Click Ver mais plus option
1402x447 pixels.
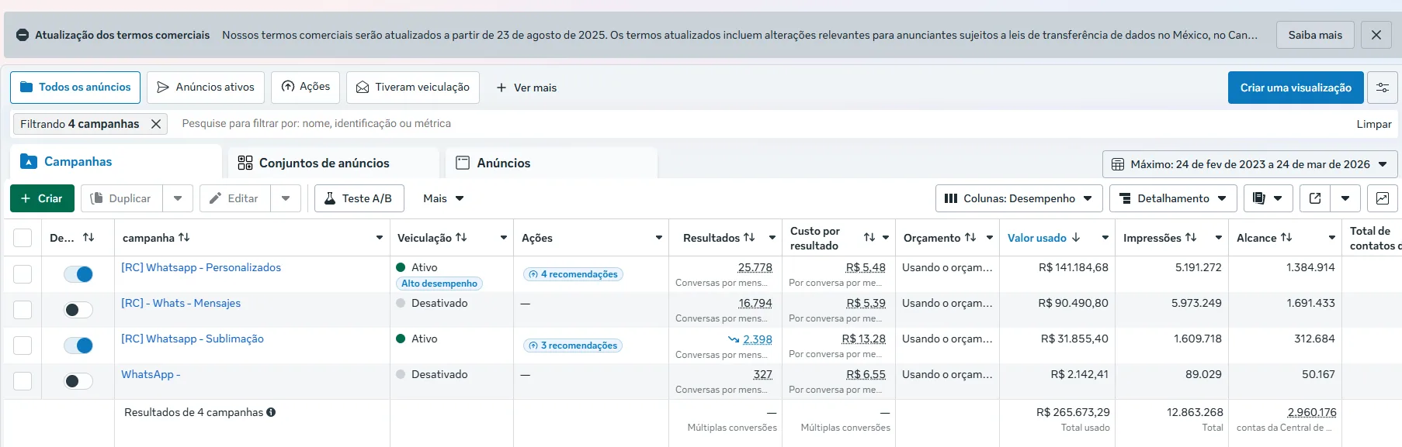click(x=526, y=88)
